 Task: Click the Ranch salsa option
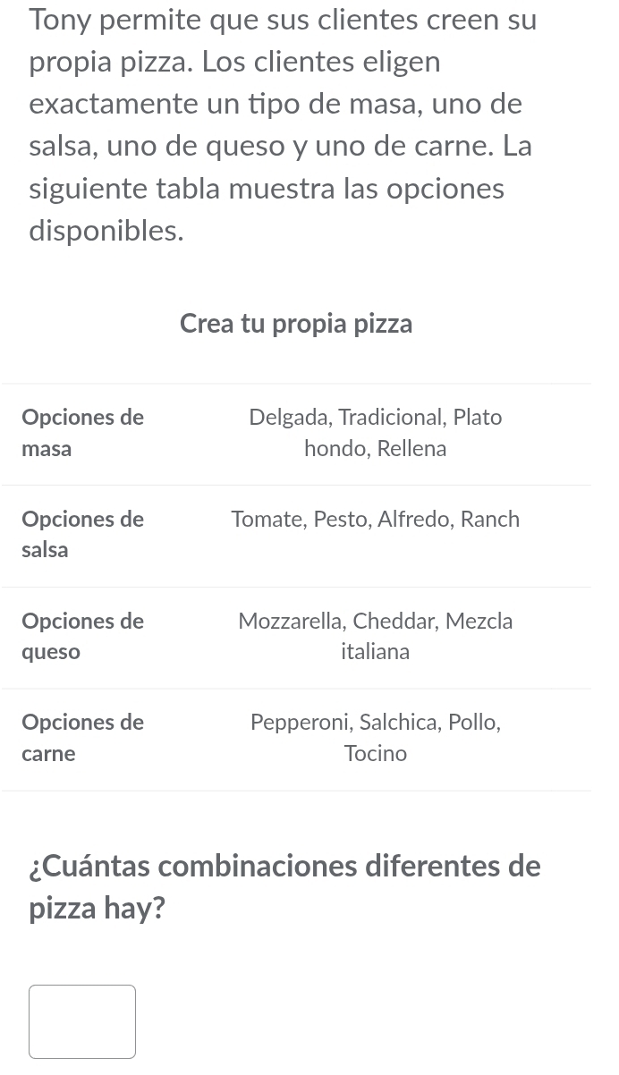(489, 519)
